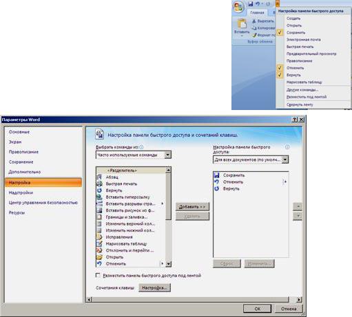Click the Save icon in quick access toolbar

[x=251, y=4]
